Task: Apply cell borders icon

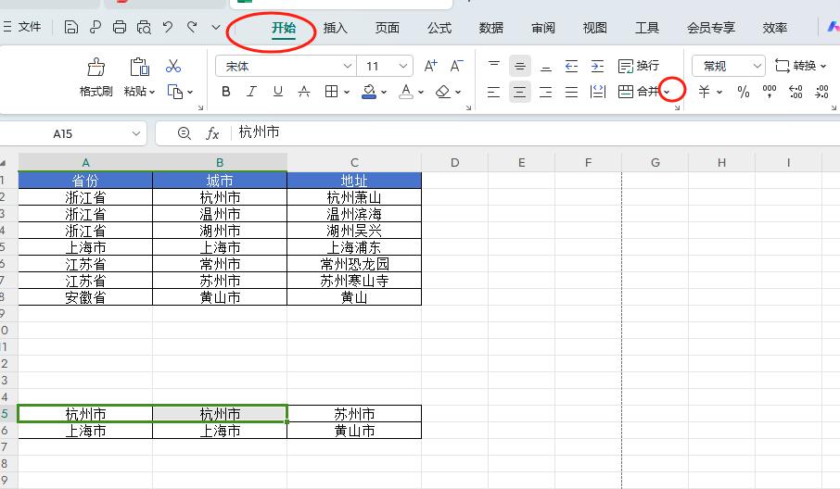Action: 331,92
